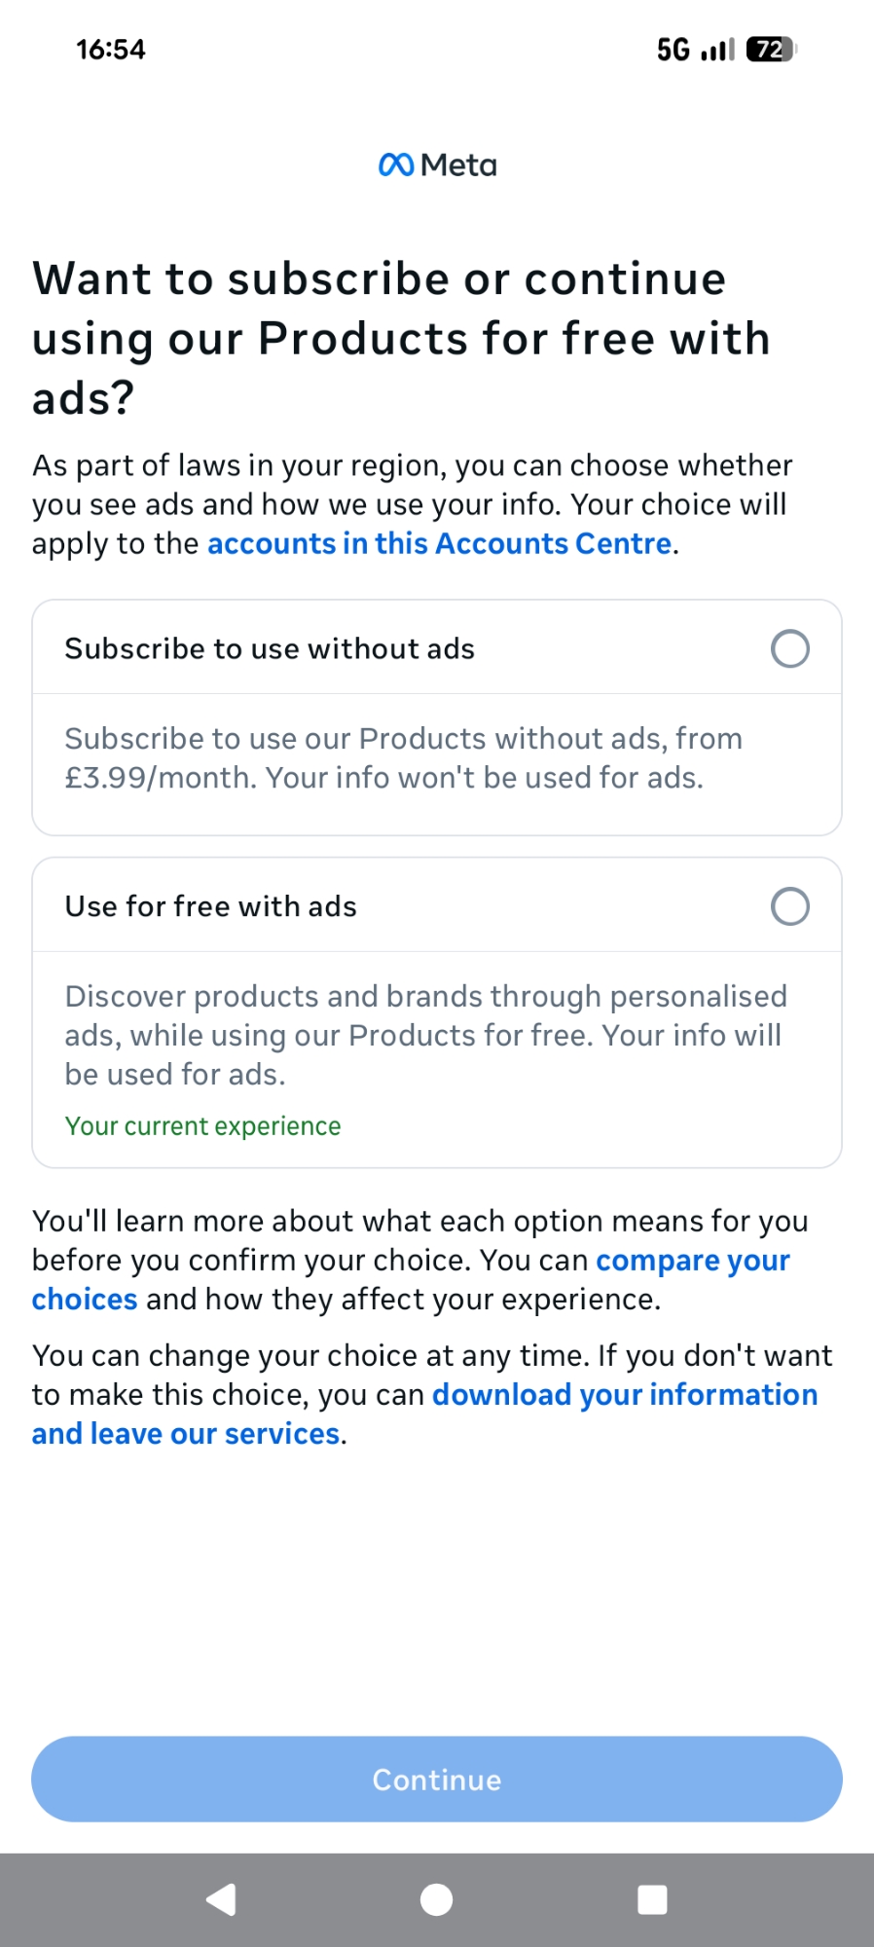Tap the 5G network indicator
Screen dimensions: 874x1947
click(673, 50)
